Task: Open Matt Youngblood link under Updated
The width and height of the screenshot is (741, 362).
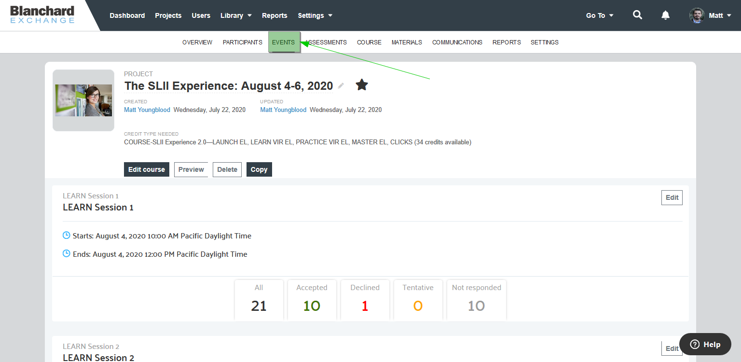Action: click(x=283, y=110)
